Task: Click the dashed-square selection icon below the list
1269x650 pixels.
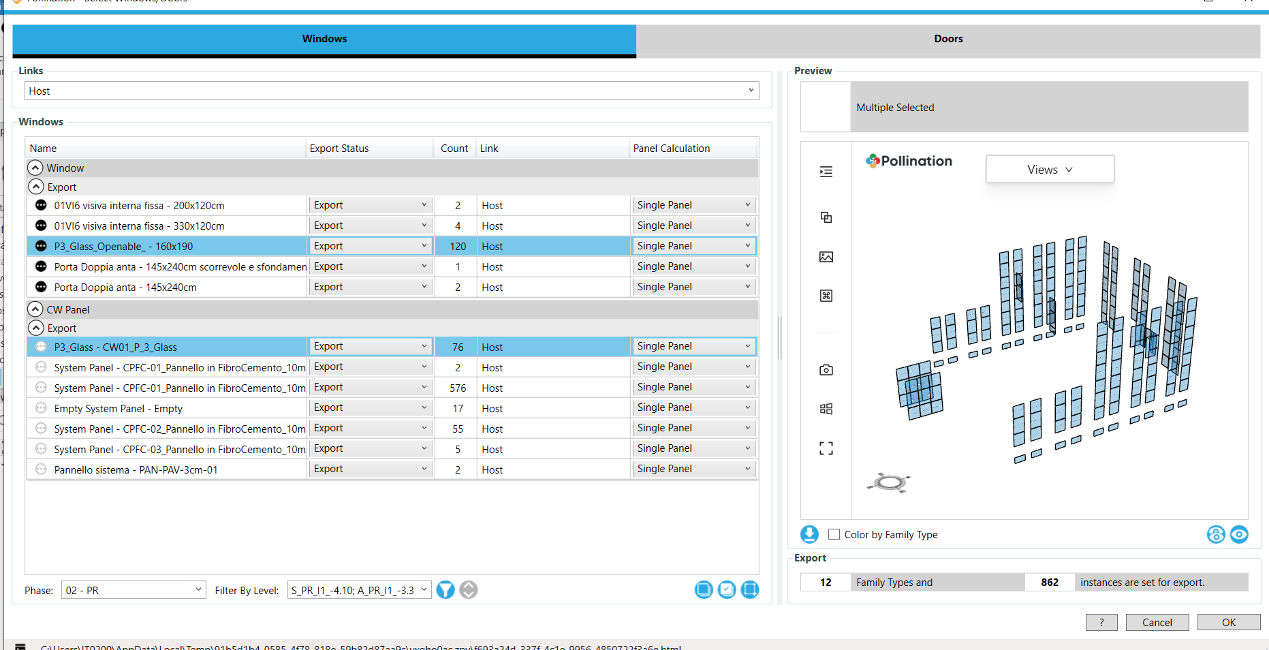Action: [750, 590]
